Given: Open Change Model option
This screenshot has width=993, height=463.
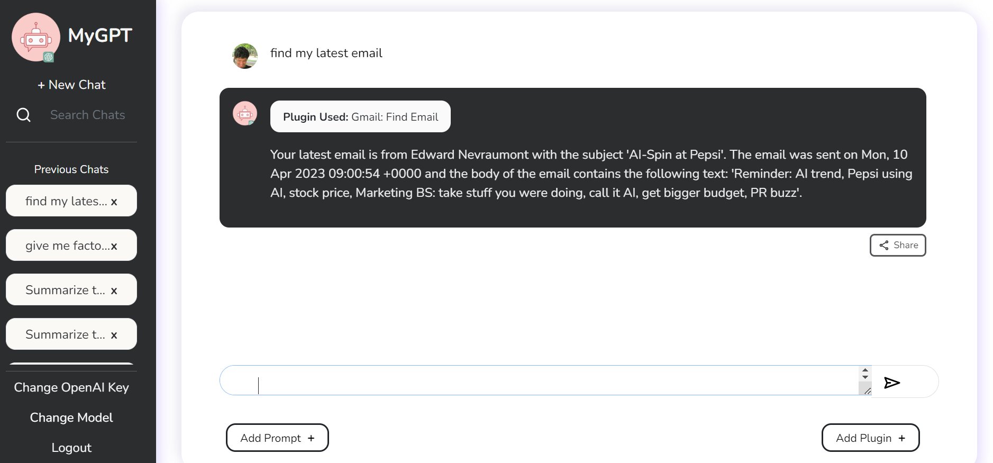Looking at the screenshot, I should (x=71, y=417).
